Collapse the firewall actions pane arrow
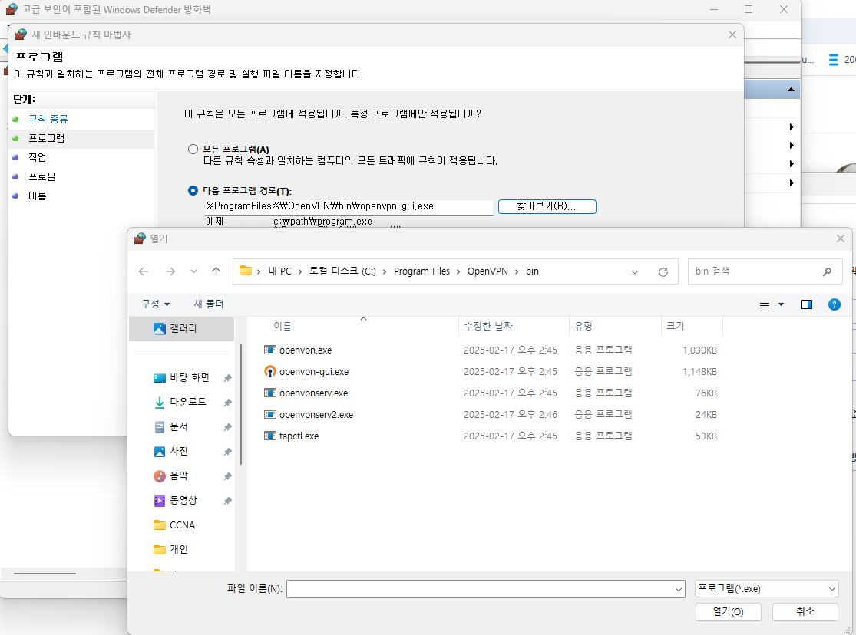This screenshot has height=635, width=856. click(x=791, y=90)
